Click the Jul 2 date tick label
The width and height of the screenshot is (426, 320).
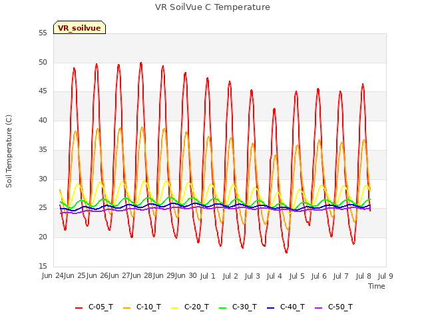coord(230,277)
